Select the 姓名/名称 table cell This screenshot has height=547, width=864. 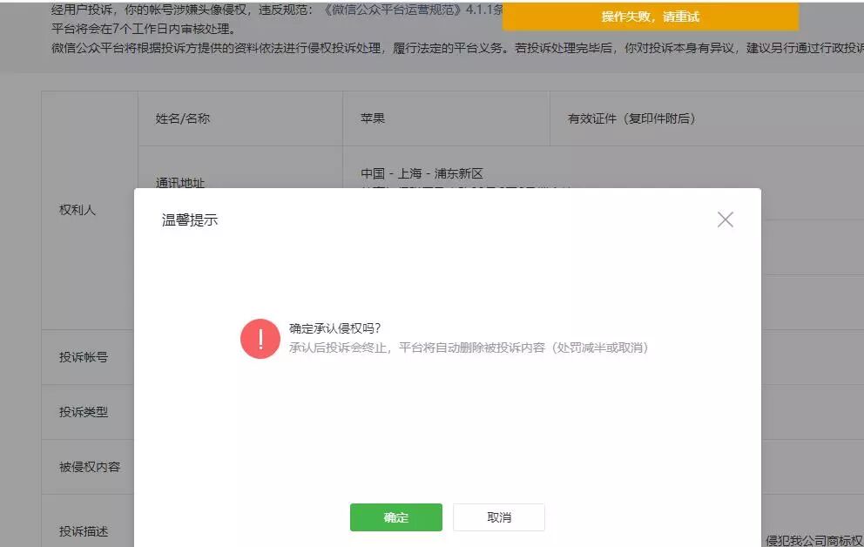pyautogui.click(x=240, y=118)
